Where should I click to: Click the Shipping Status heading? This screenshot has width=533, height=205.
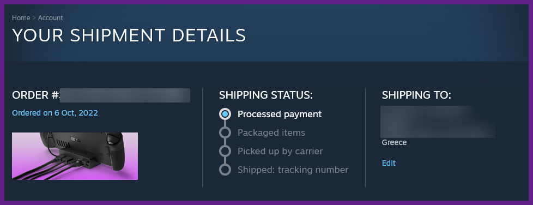tap(266, 95)
